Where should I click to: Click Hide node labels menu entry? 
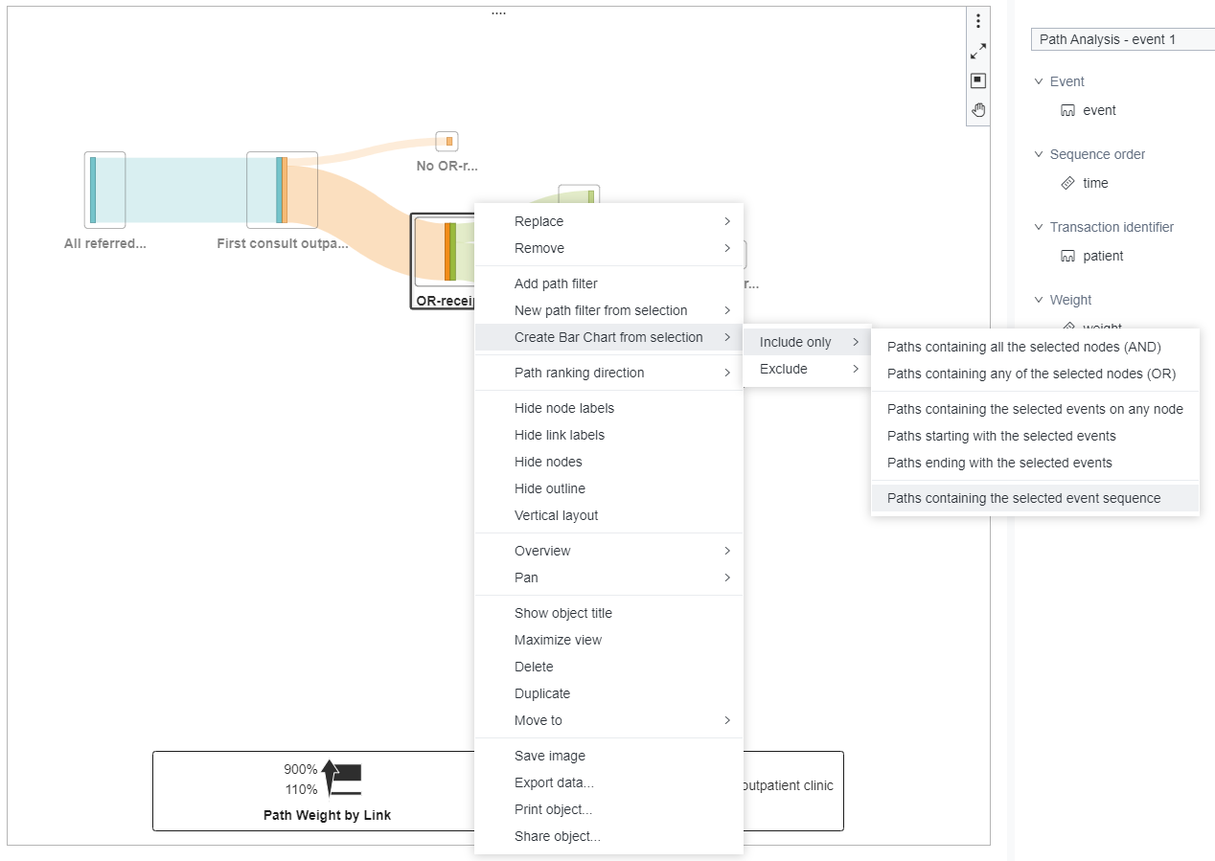coord(564,408)
